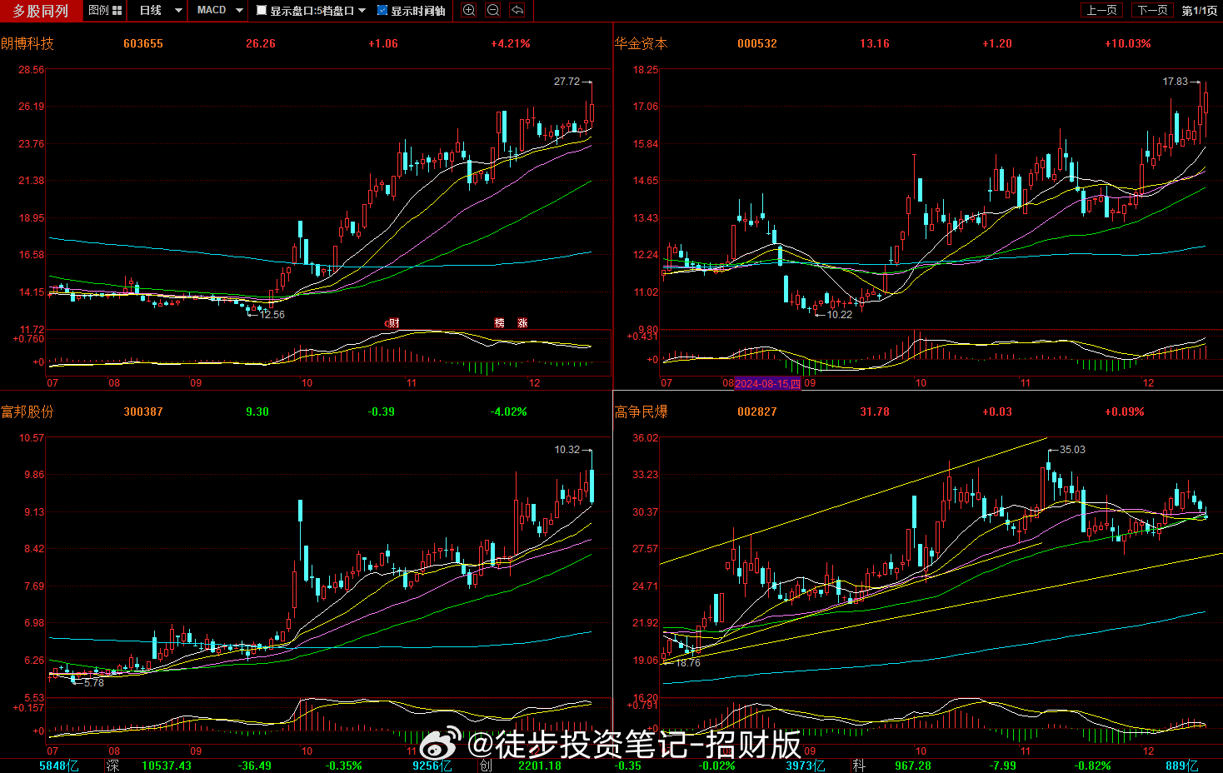This screenshot has height=773, width=1223.
Task: Select the 高争民爆 stock title
Action: pyautogui.click(x=641, y=411)
